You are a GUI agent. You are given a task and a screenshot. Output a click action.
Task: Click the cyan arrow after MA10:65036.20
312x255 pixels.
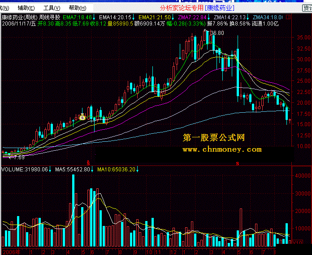click(x=137, y=170)
